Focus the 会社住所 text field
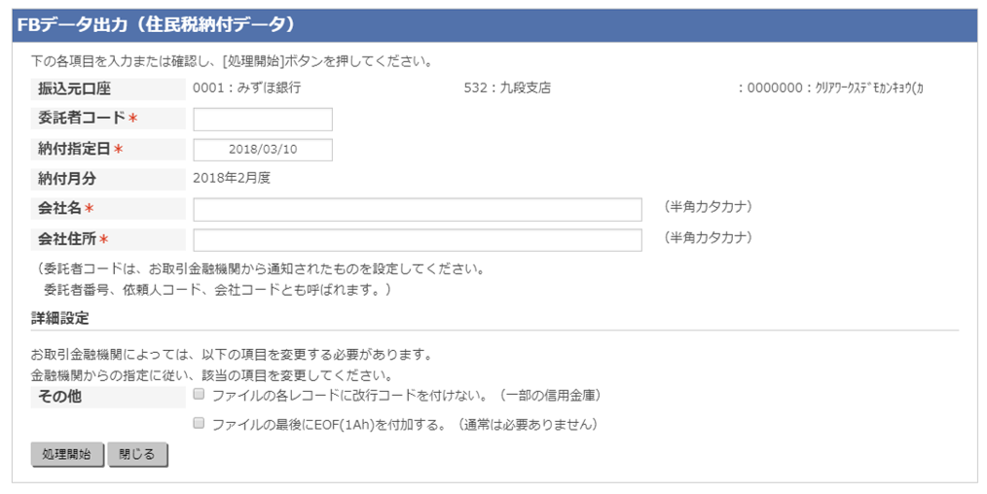This screenshot has height=494, width=987. tap(418, 240)
